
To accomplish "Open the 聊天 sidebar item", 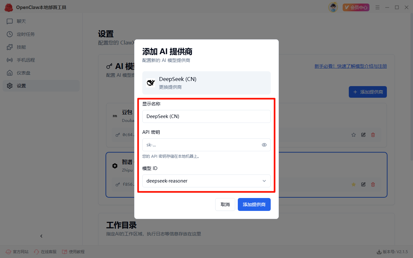I will coord(21,21).
